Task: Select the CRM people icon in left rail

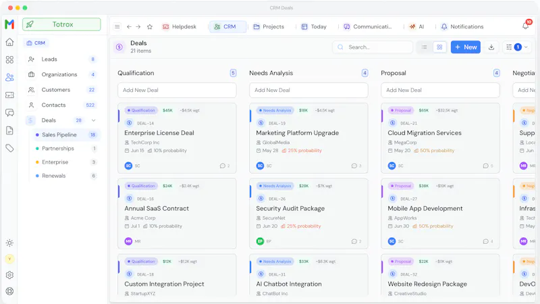Action: pos(9,77)
